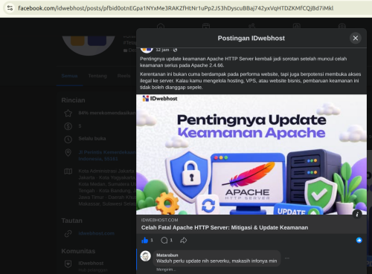
Task: Switch to the Tentang tab
Action: (97, 76)
